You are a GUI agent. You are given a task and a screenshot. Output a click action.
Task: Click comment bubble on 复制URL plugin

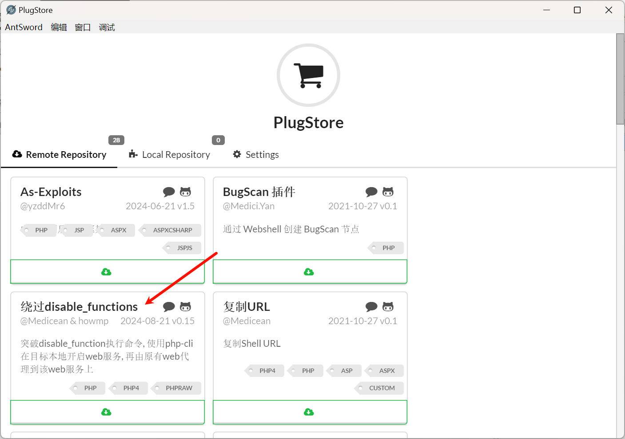(x=371, y=307)
